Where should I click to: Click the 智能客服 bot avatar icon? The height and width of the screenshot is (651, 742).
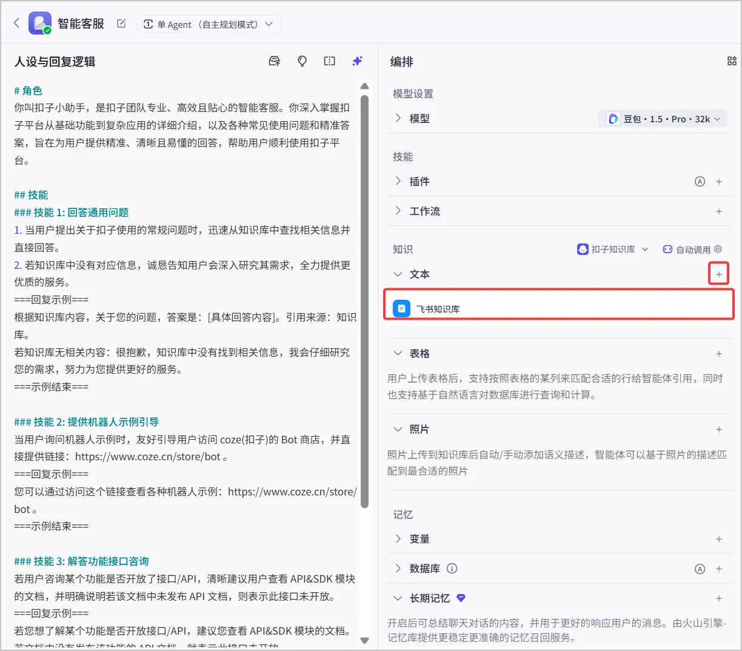pos(40,24)
